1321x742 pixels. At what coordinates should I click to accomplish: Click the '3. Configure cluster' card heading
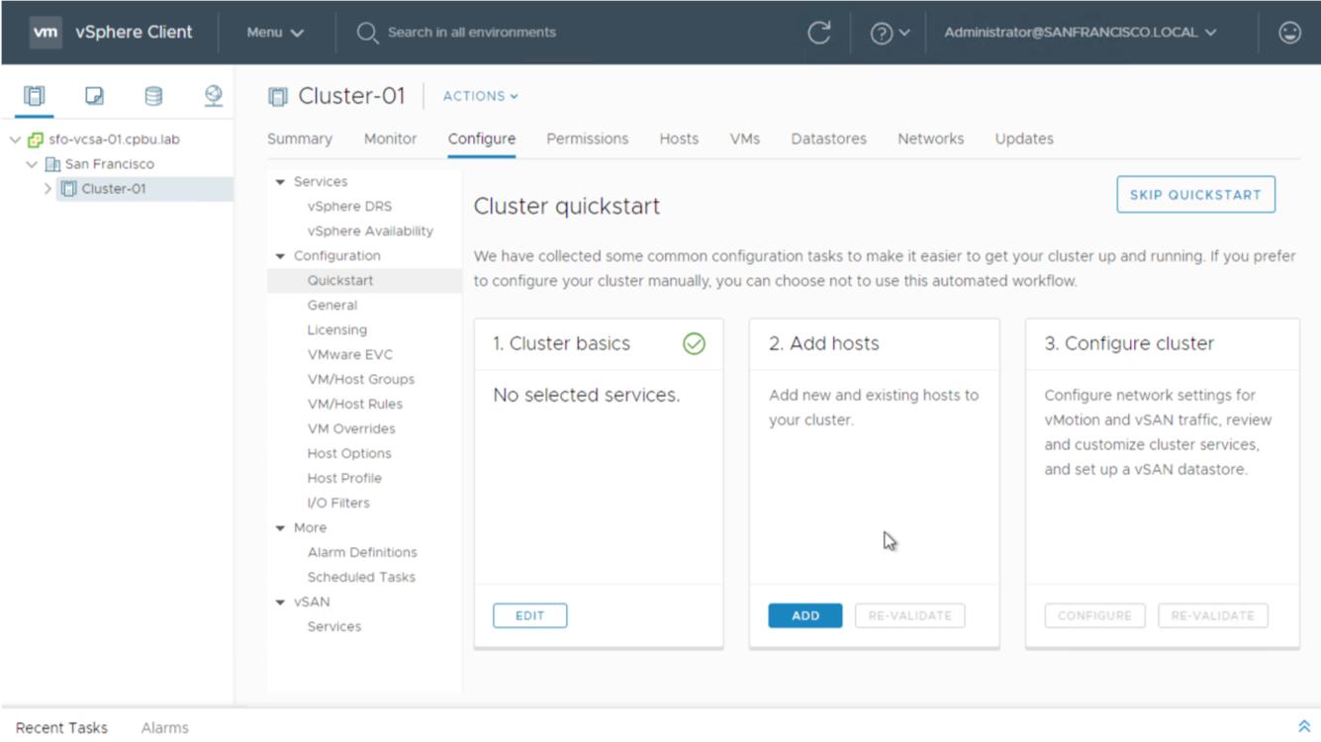tap(1129, 344)
